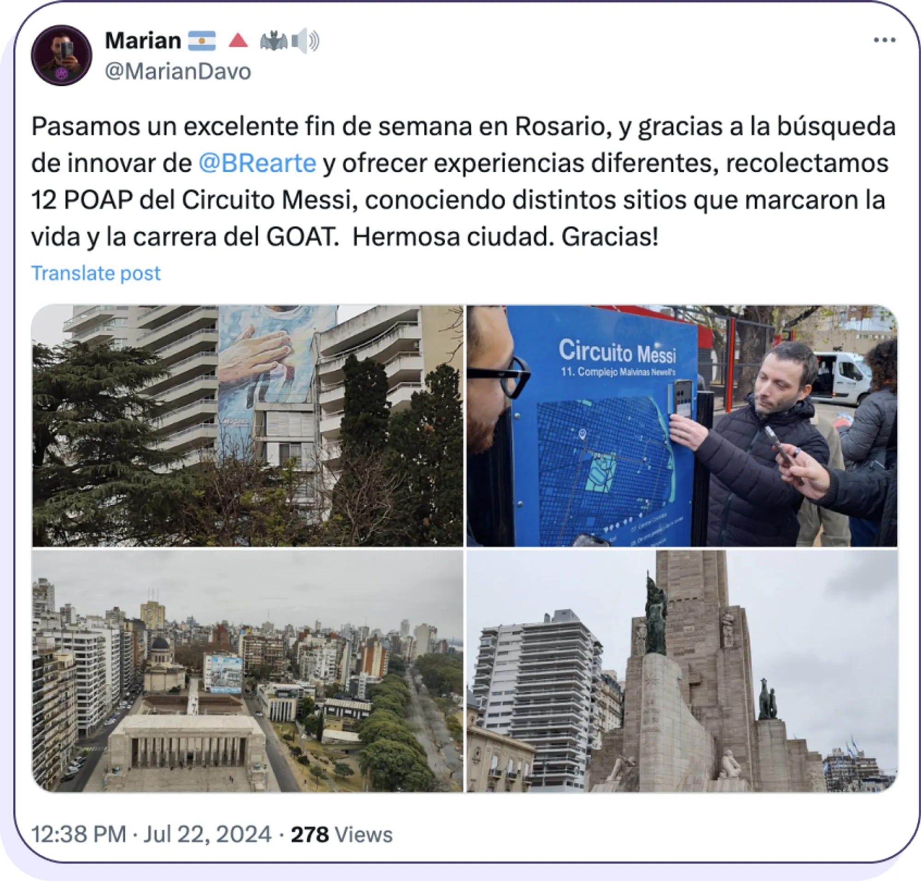Click the Argentina flag emoji in name
The width and height of the screenshot is (921, 881).
click(202, 41)
